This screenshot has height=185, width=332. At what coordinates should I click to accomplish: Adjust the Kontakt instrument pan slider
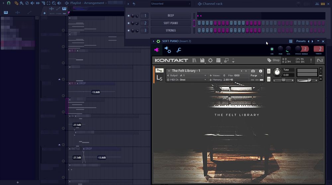[x=283, y=80]
